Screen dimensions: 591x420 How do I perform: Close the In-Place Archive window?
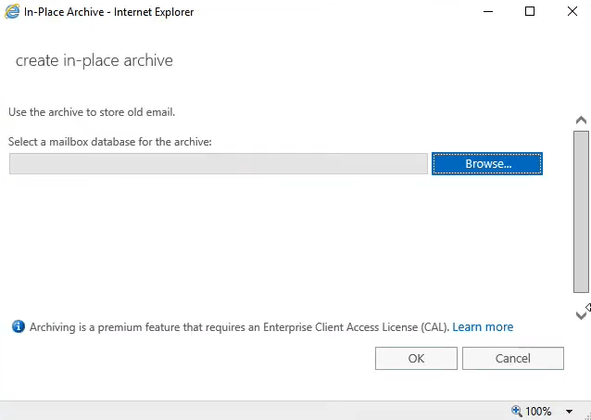(x=572, y=12)
